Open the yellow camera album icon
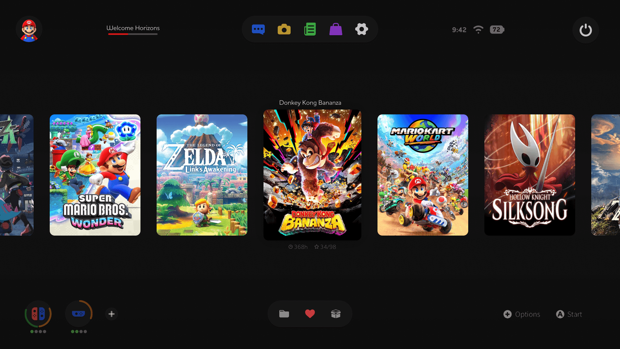Screen dimensions: 620x349 pos(284,29)
